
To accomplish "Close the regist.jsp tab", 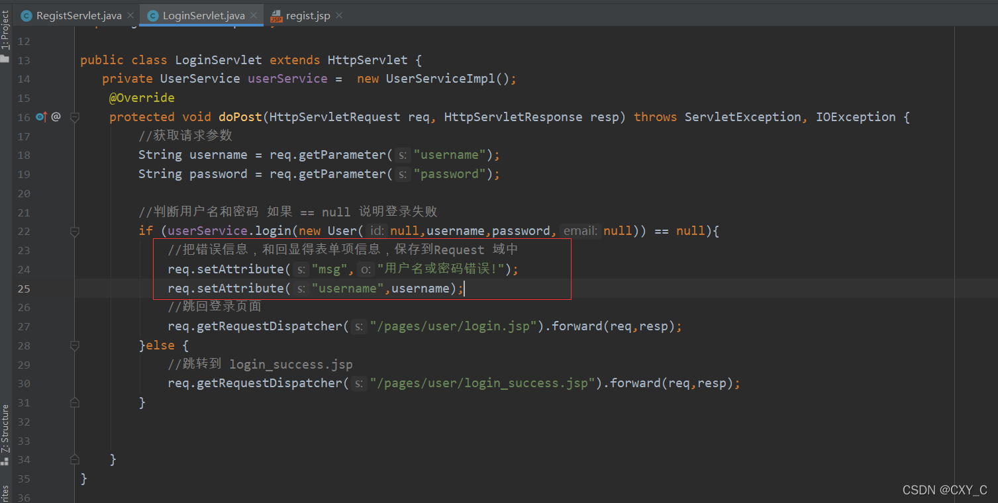I will 338,15.
